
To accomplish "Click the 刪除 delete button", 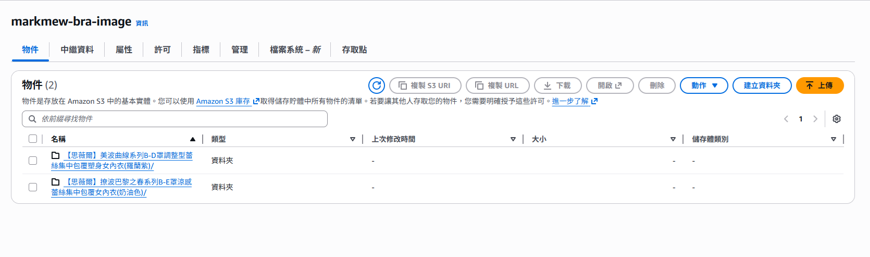I will [657, 85].
